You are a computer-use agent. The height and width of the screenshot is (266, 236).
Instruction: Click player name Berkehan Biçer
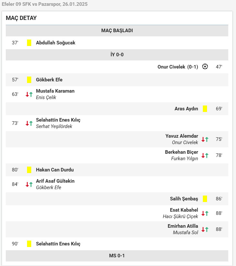182,152
